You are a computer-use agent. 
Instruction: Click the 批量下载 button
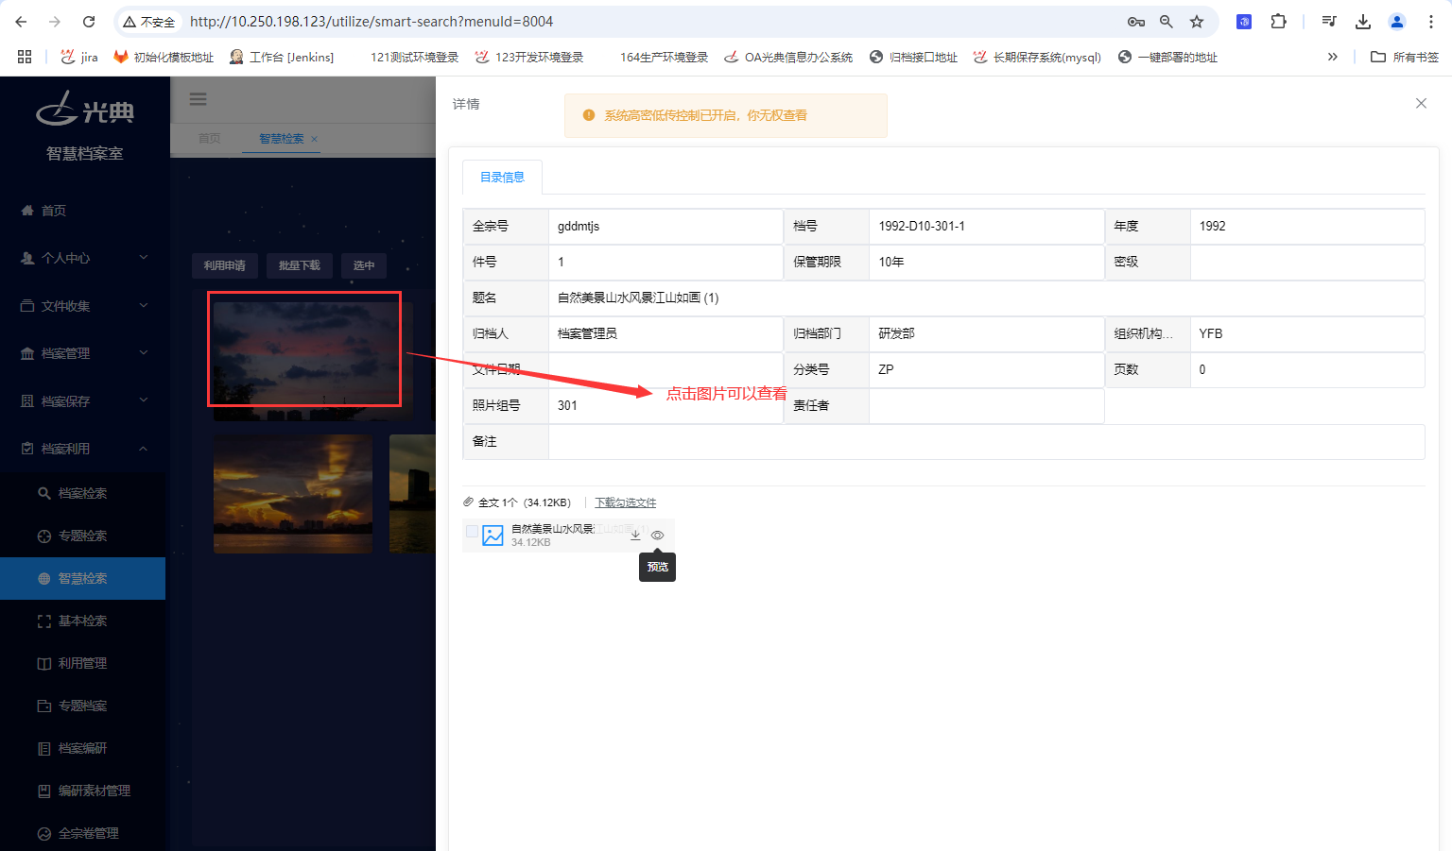300,265
